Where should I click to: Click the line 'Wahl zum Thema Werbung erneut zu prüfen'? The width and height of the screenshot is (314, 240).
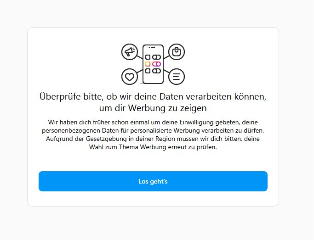(x=153, y=147)
